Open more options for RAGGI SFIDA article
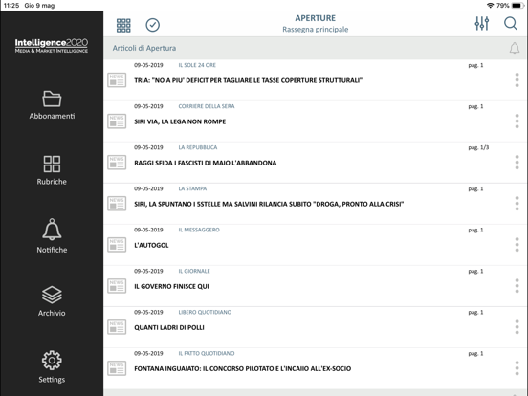 coord(517,163)
